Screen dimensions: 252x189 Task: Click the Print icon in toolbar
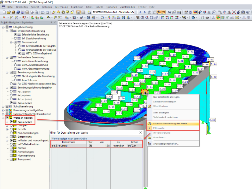pos(32,12)
